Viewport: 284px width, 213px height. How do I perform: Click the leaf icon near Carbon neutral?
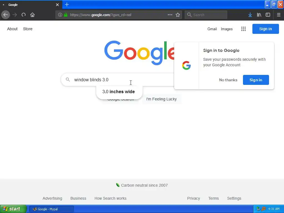[118, 185]
